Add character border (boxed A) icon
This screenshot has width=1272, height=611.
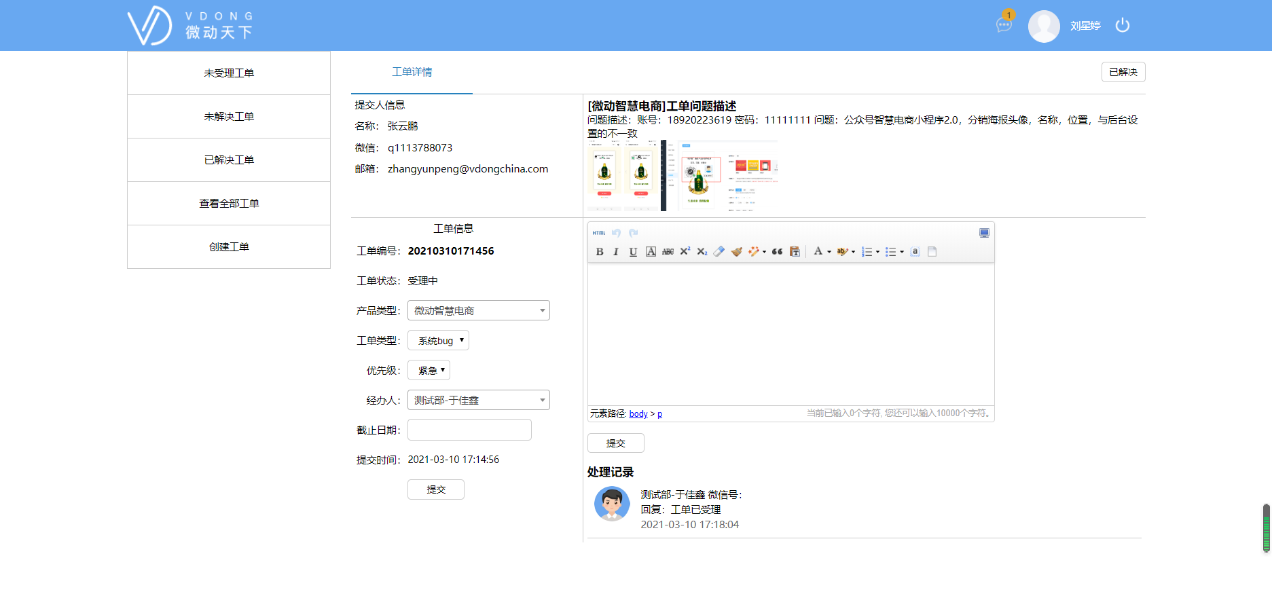(651, 252)
